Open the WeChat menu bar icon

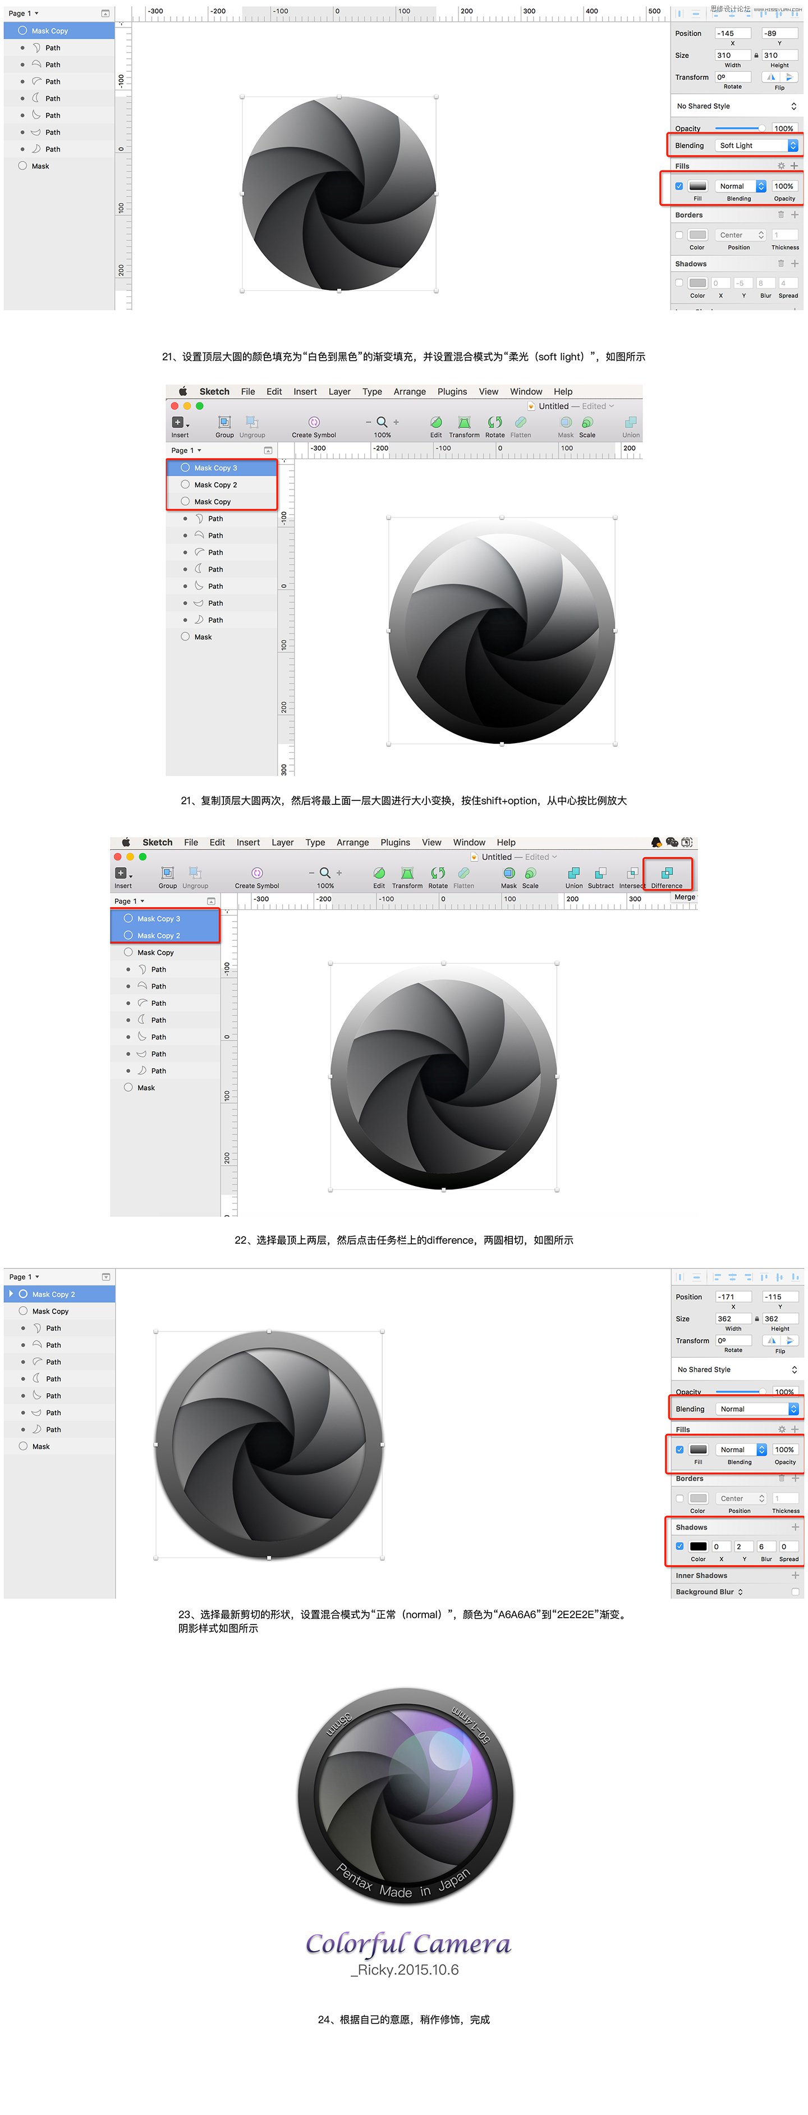(x=672, y=843)
